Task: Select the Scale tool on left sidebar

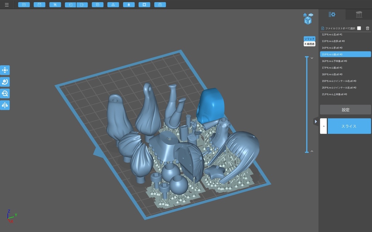Action: point(5,93)
